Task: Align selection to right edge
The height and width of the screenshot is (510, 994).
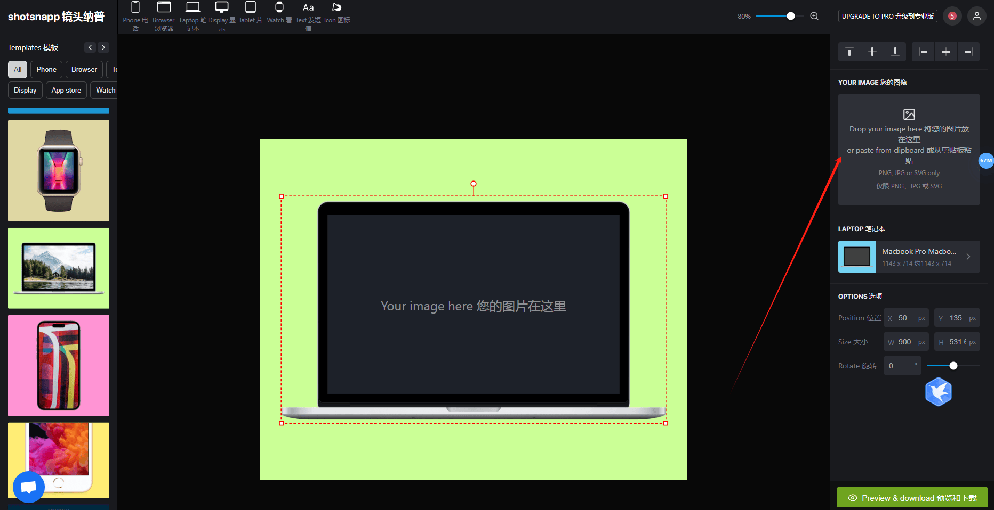Action: (x=968, y=52)
